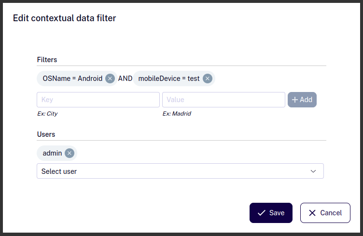
Task: Click the Save button label
Action: pyautogui.click(x=277, y=213)
